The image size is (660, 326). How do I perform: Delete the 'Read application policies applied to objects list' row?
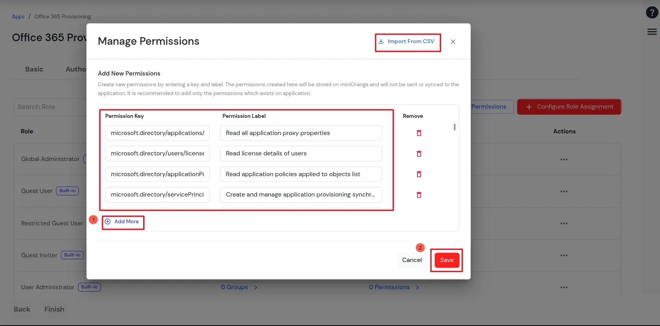pyautogui.click(x=419, y=174)
